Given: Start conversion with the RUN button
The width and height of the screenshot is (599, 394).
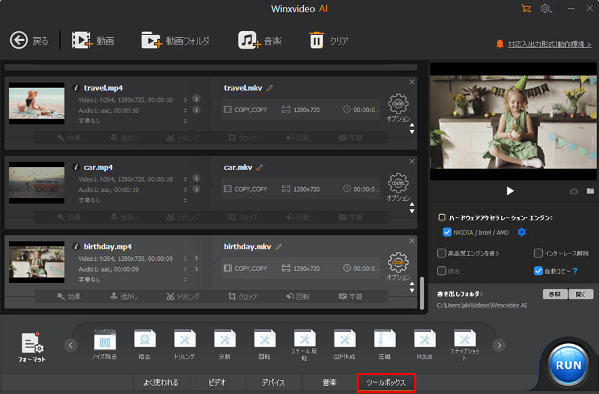Looking at the screenshot, I should (569, 365).
